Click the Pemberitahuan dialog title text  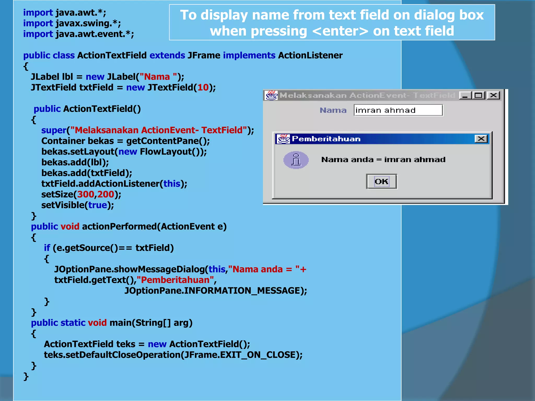point(326,139)
